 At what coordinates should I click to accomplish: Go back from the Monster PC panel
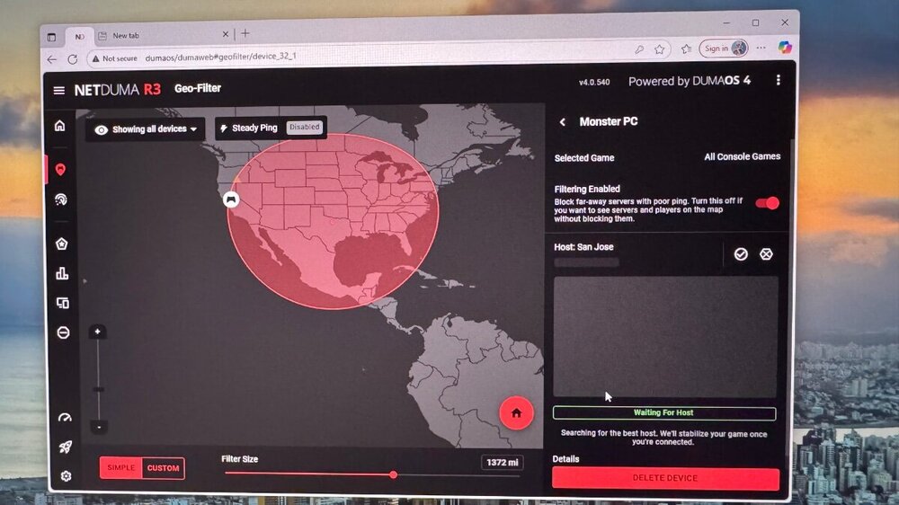[x=563, y=122]
